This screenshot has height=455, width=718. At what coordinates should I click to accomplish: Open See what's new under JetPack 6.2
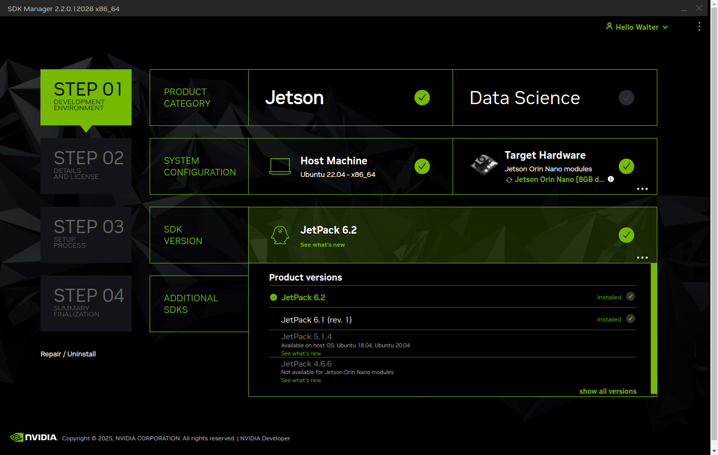tap(323, 245)
